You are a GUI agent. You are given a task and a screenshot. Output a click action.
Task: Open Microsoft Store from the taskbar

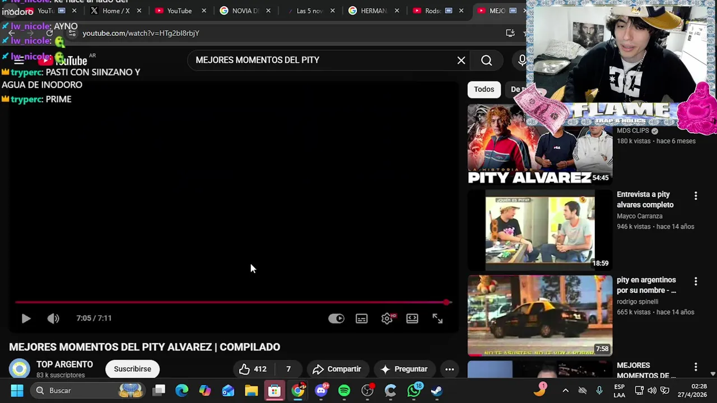click(x=274, y=391)
